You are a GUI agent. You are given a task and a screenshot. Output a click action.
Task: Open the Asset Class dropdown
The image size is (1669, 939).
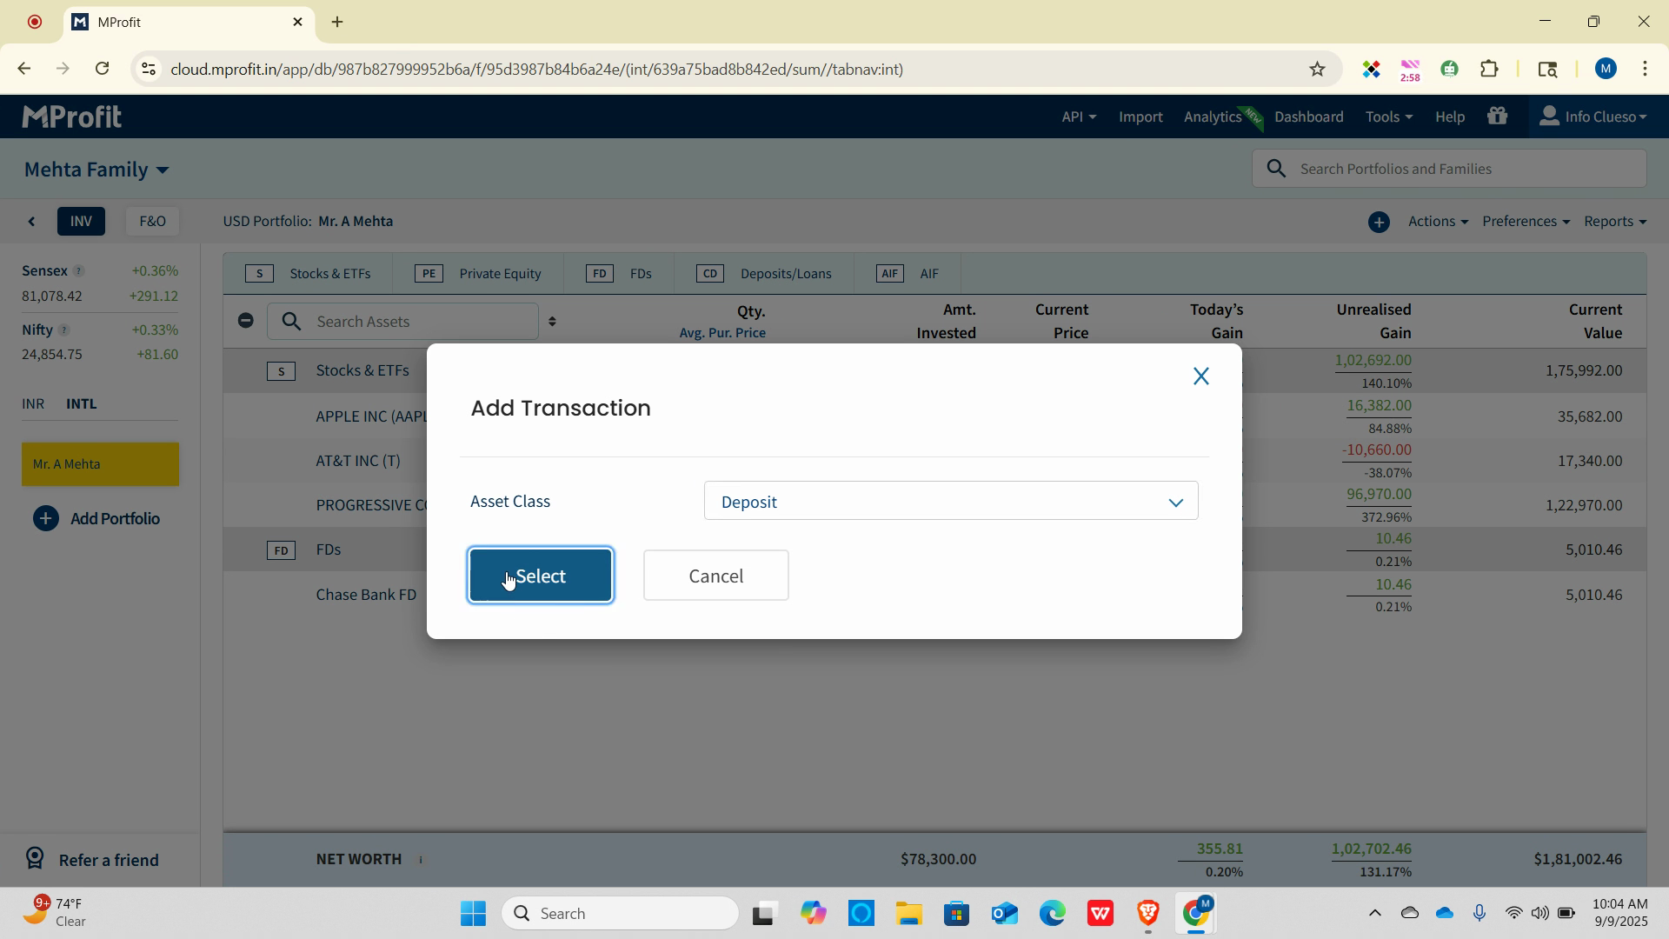click(950, 502)
